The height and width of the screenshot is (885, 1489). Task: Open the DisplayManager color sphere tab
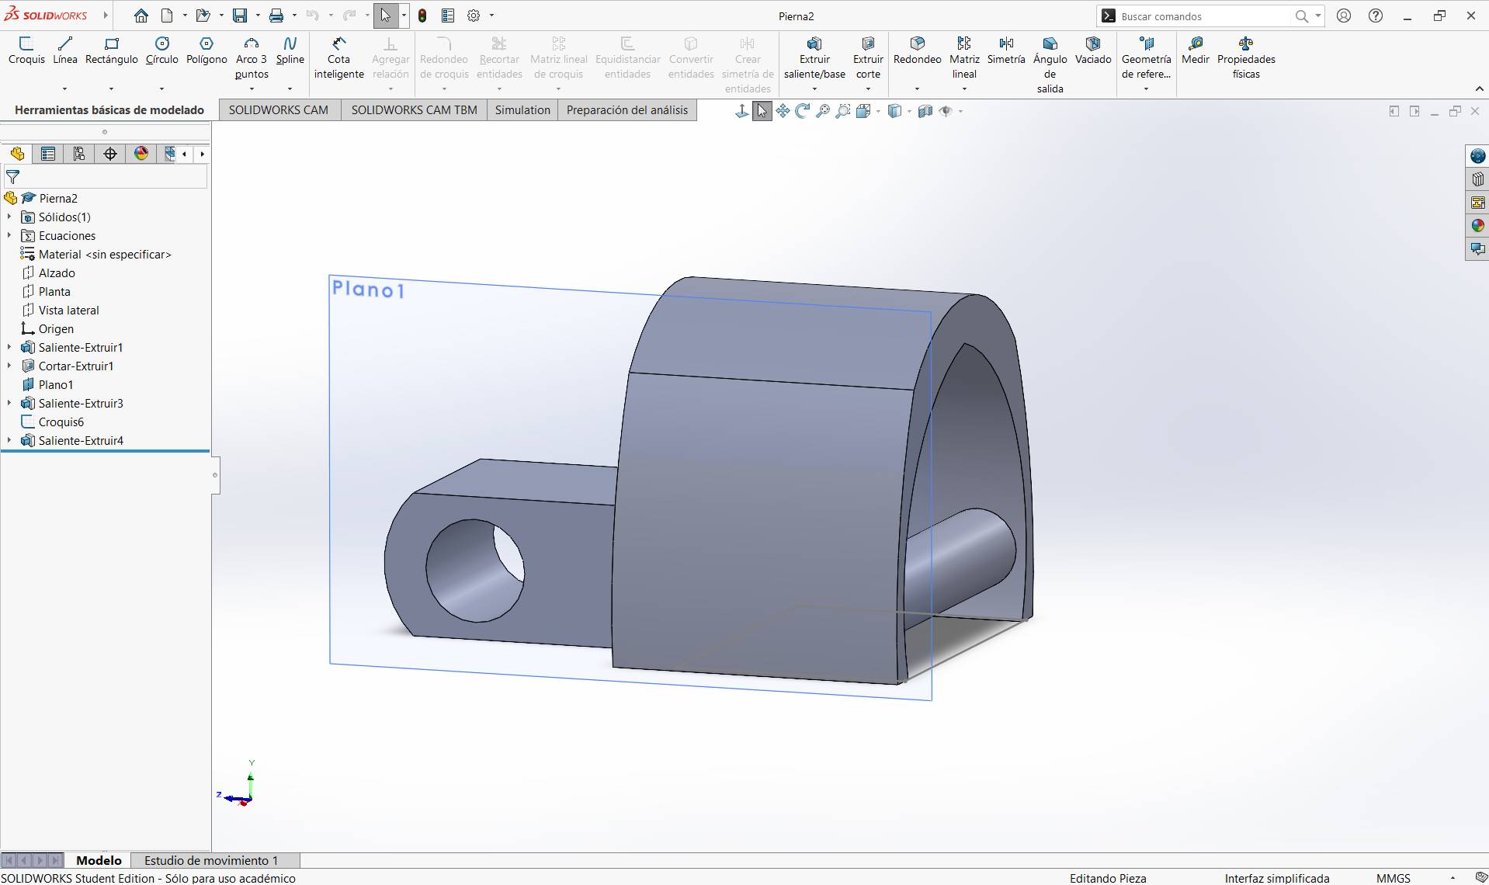coord(141,154)
